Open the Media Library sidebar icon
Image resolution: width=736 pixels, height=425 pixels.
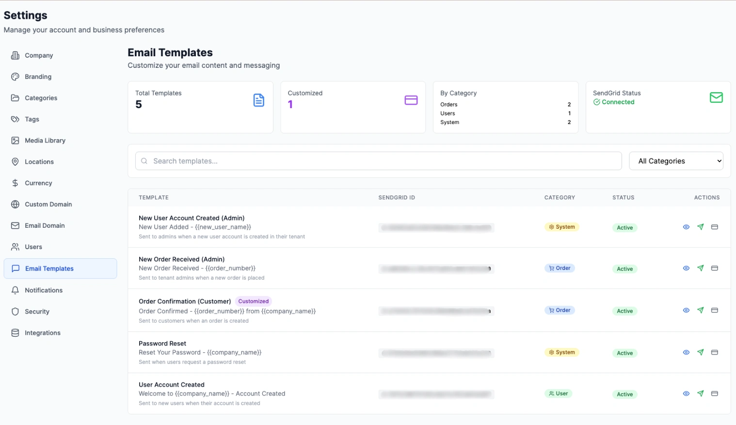pos(16,141)
